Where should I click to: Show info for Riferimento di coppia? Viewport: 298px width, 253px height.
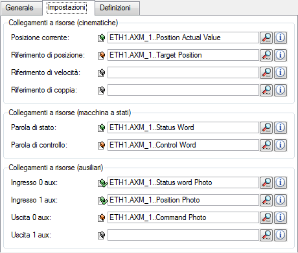tap(281, 90)
